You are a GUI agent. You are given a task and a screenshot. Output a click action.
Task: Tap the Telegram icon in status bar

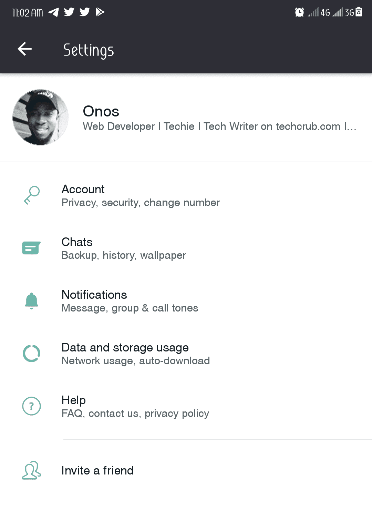pos(53,12)
